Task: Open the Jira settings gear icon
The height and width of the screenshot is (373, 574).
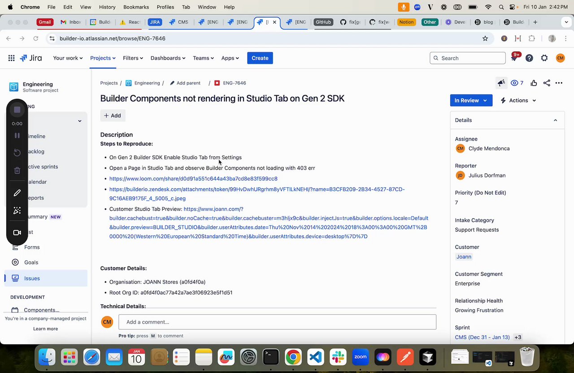Action: point(544,58)
